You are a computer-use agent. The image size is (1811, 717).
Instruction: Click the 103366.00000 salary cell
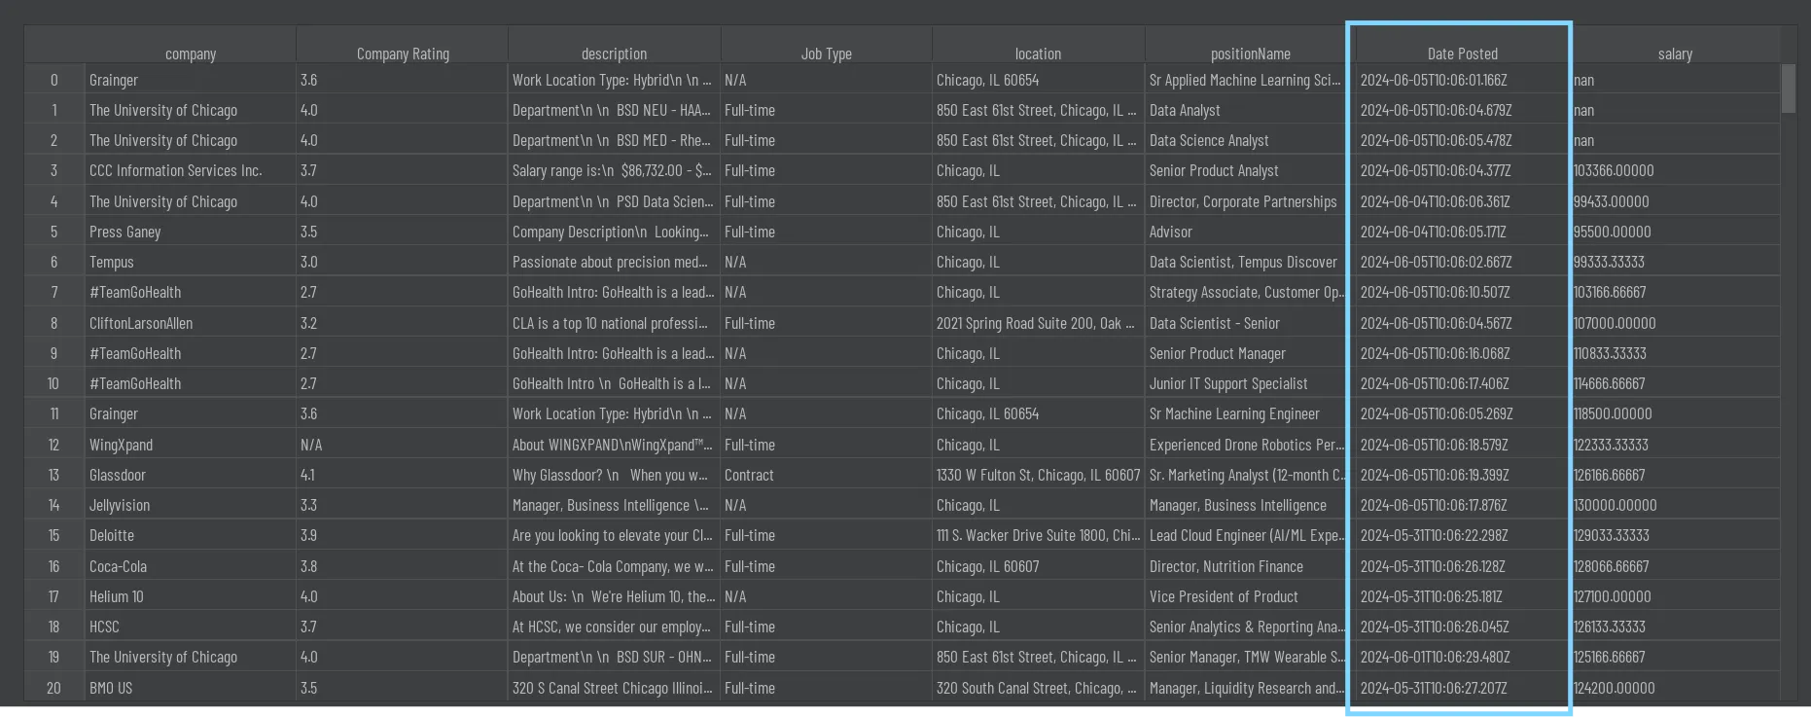tap(1675, 170)
